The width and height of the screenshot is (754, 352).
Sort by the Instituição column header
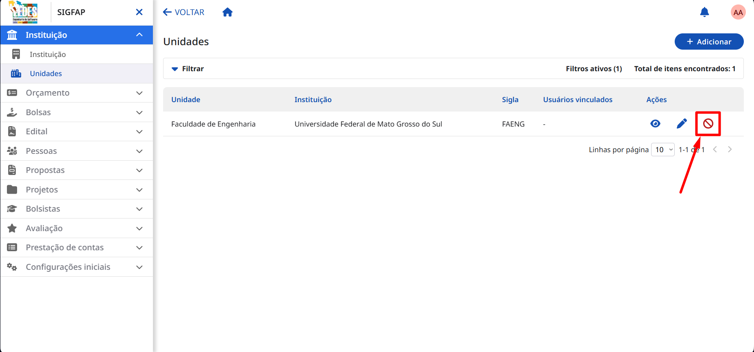coord(313,100)
